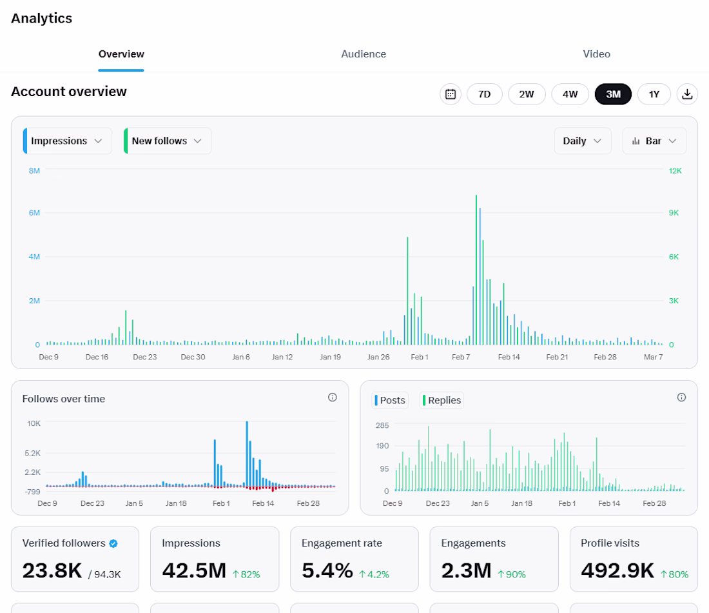Screen dimensions: 709x613
Task: Choose the 4W range button
Action: click(570, 94)
